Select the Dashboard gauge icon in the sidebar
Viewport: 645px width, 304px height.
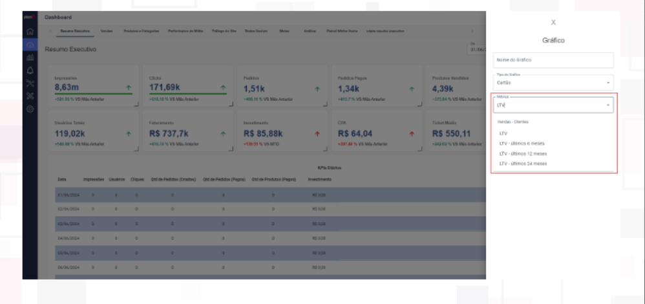30,45
